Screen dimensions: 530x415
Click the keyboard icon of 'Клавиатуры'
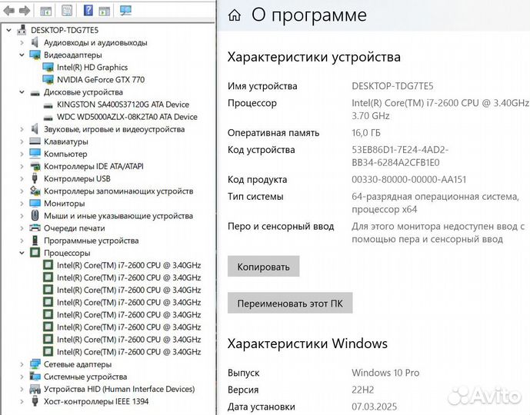pyautogui.click(x=35, y=141)
